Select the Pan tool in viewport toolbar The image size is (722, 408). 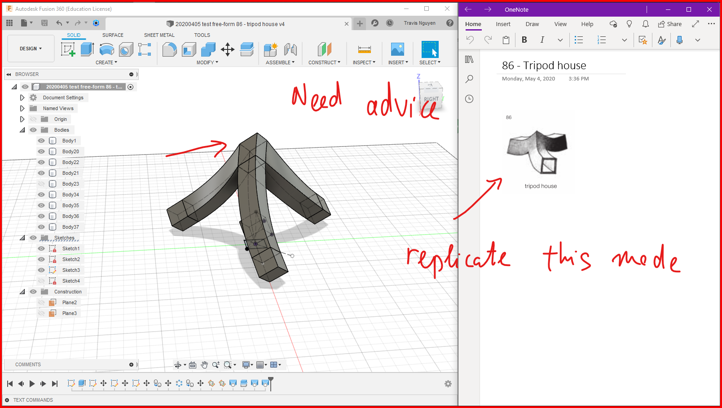pyautogui.click(x=204, y=364)
